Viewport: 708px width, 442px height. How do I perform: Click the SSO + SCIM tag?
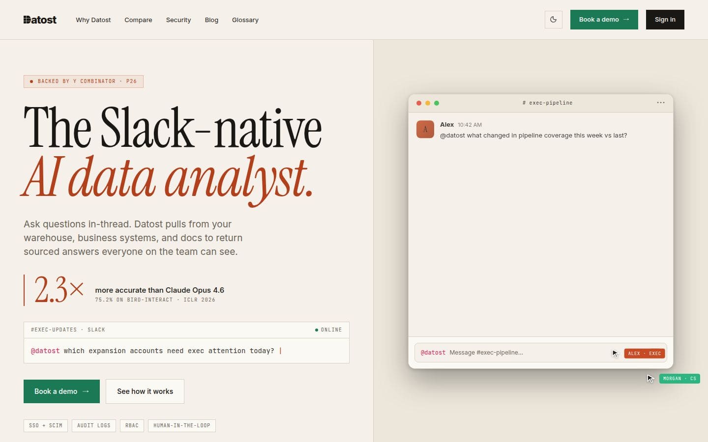pyautogui.click(x=46, y=426)
